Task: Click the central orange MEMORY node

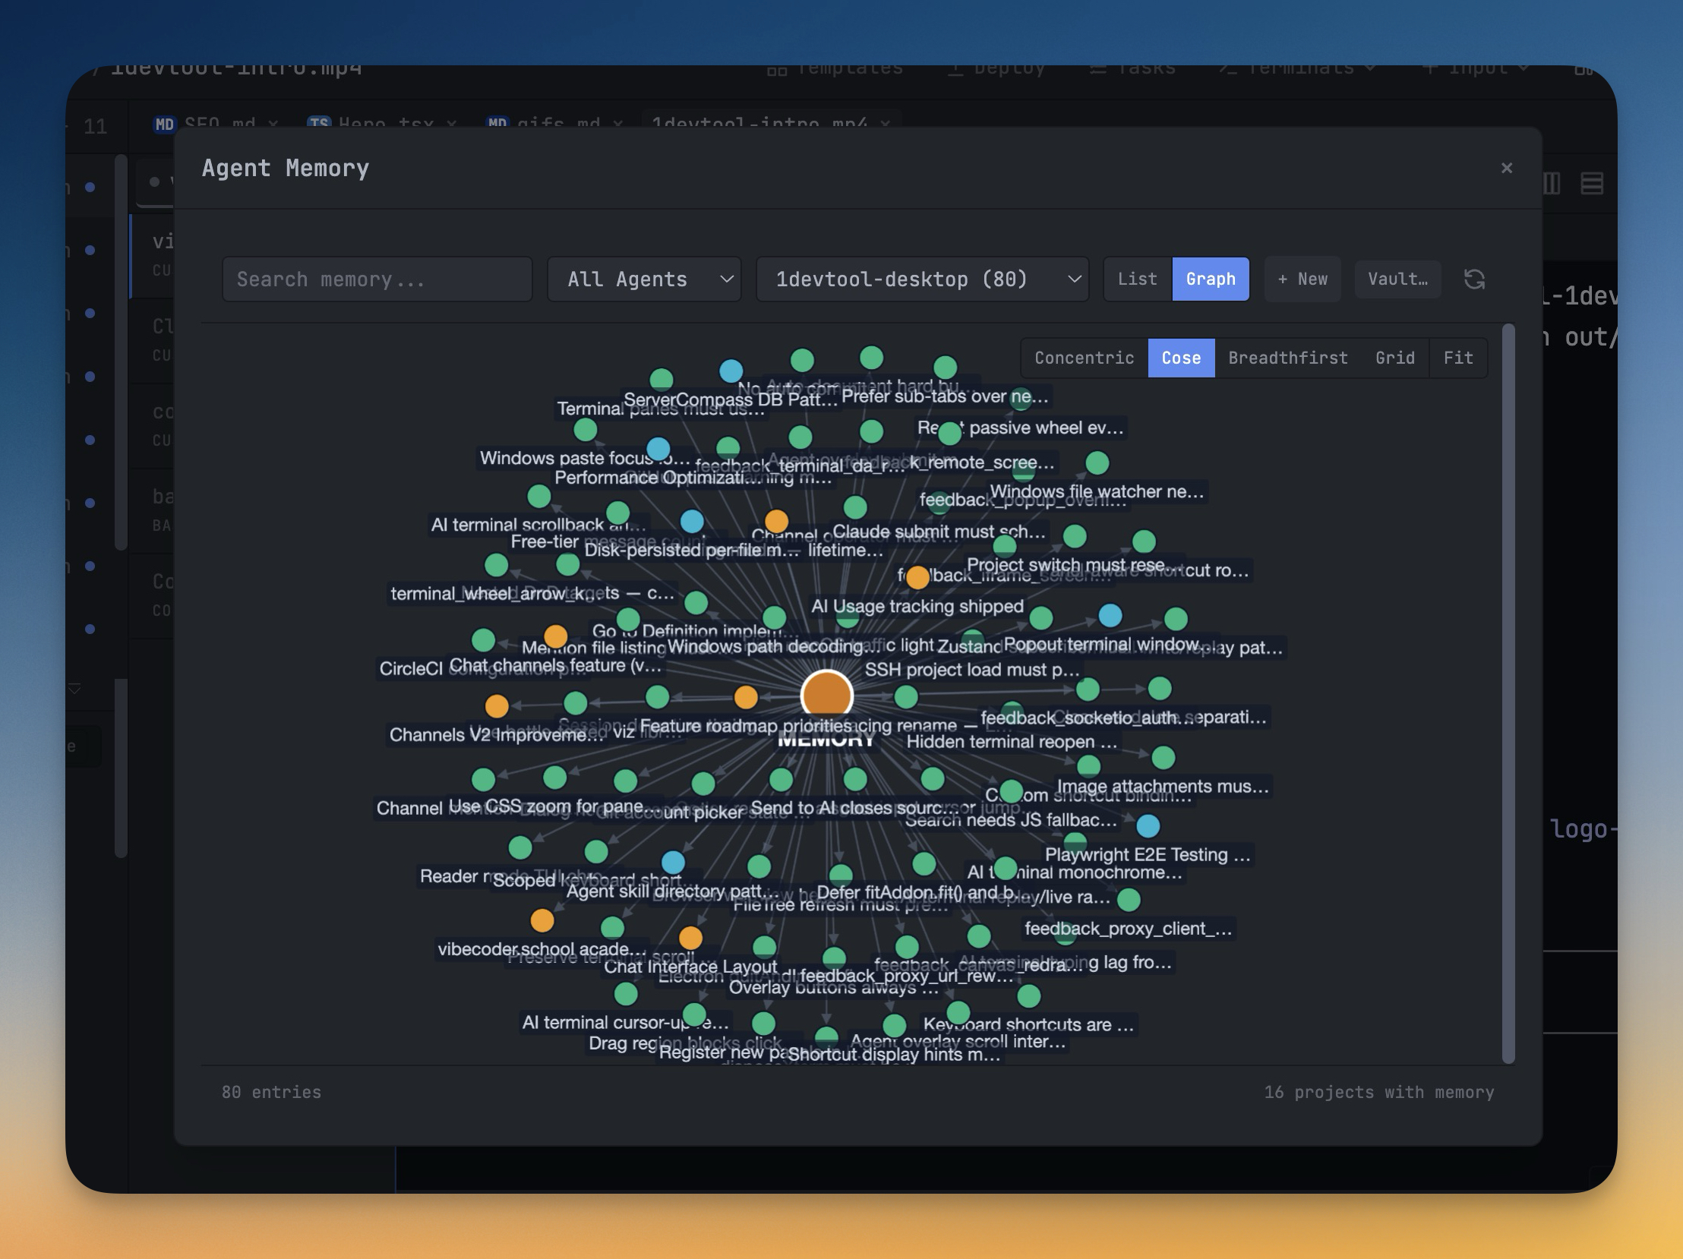Action: tap(826, 694)
